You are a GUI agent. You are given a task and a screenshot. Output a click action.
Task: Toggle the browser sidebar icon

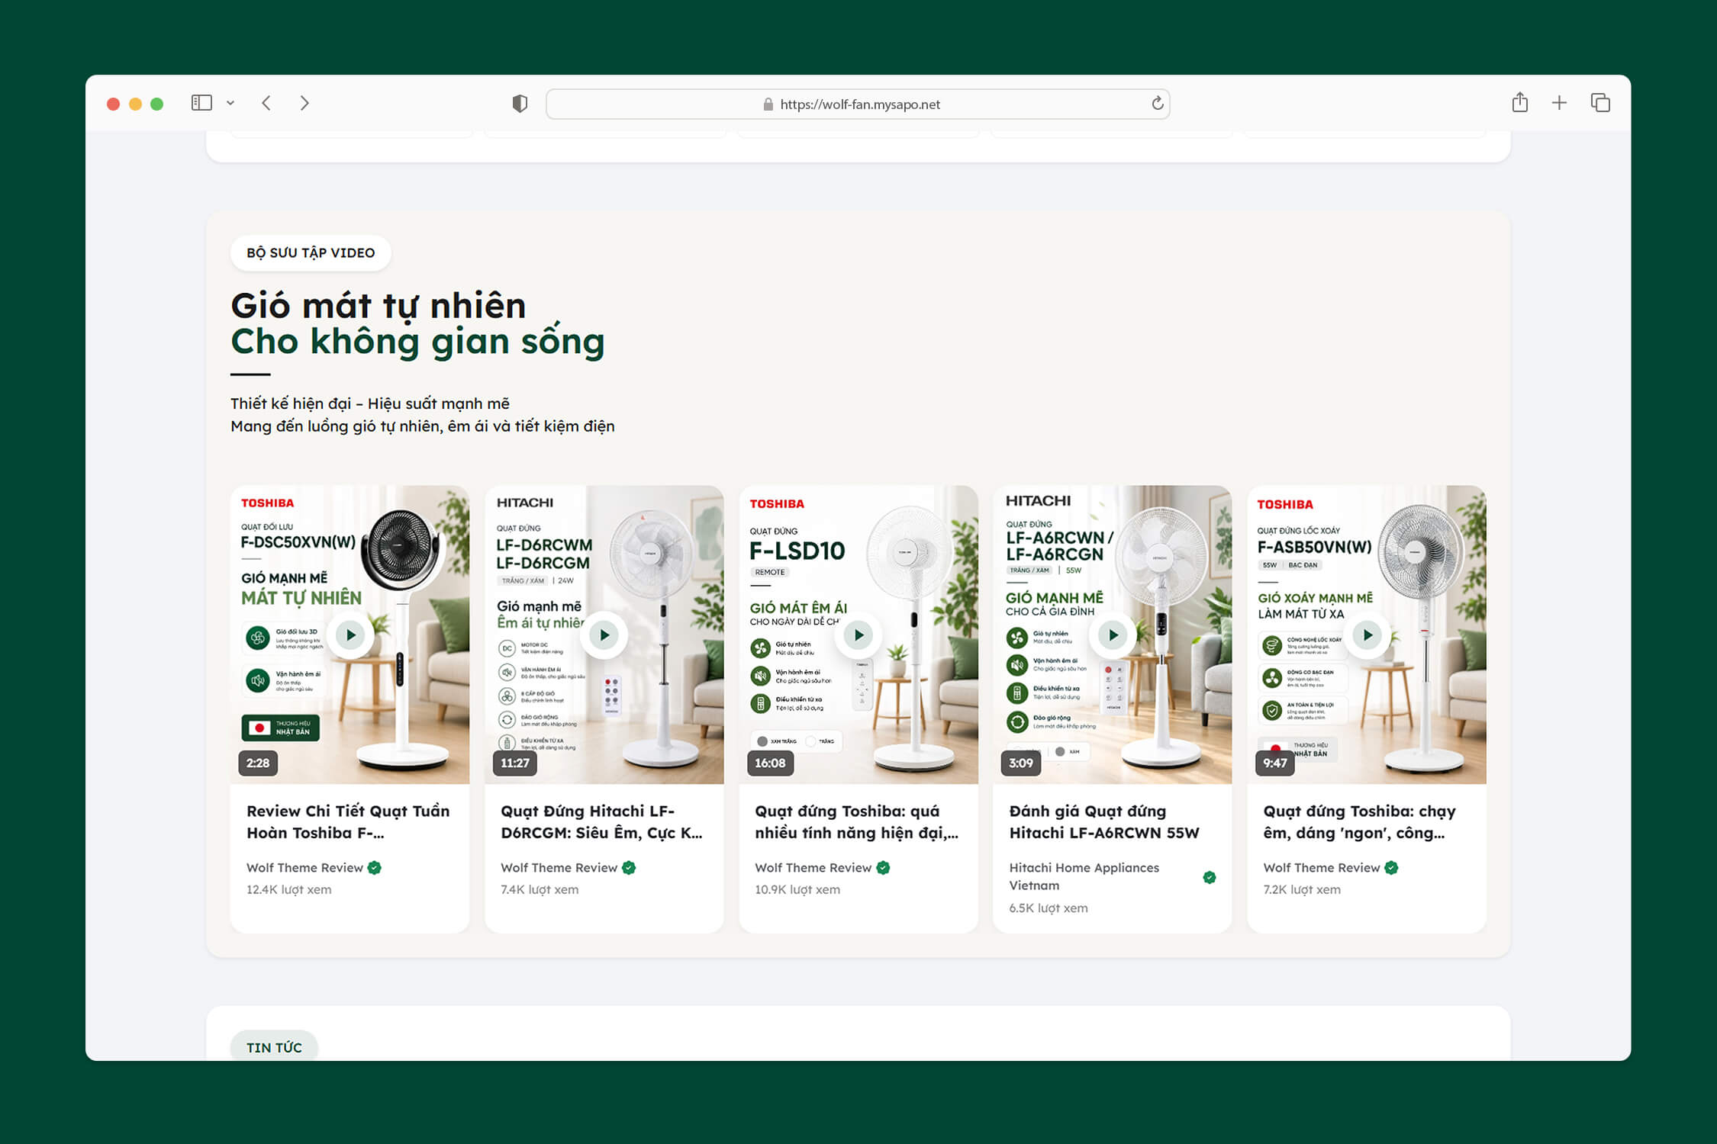201,103
